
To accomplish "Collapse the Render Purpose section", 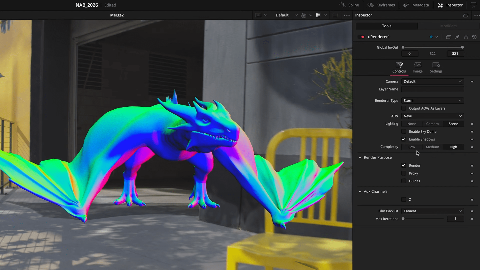I will click(x=360, y=157).
